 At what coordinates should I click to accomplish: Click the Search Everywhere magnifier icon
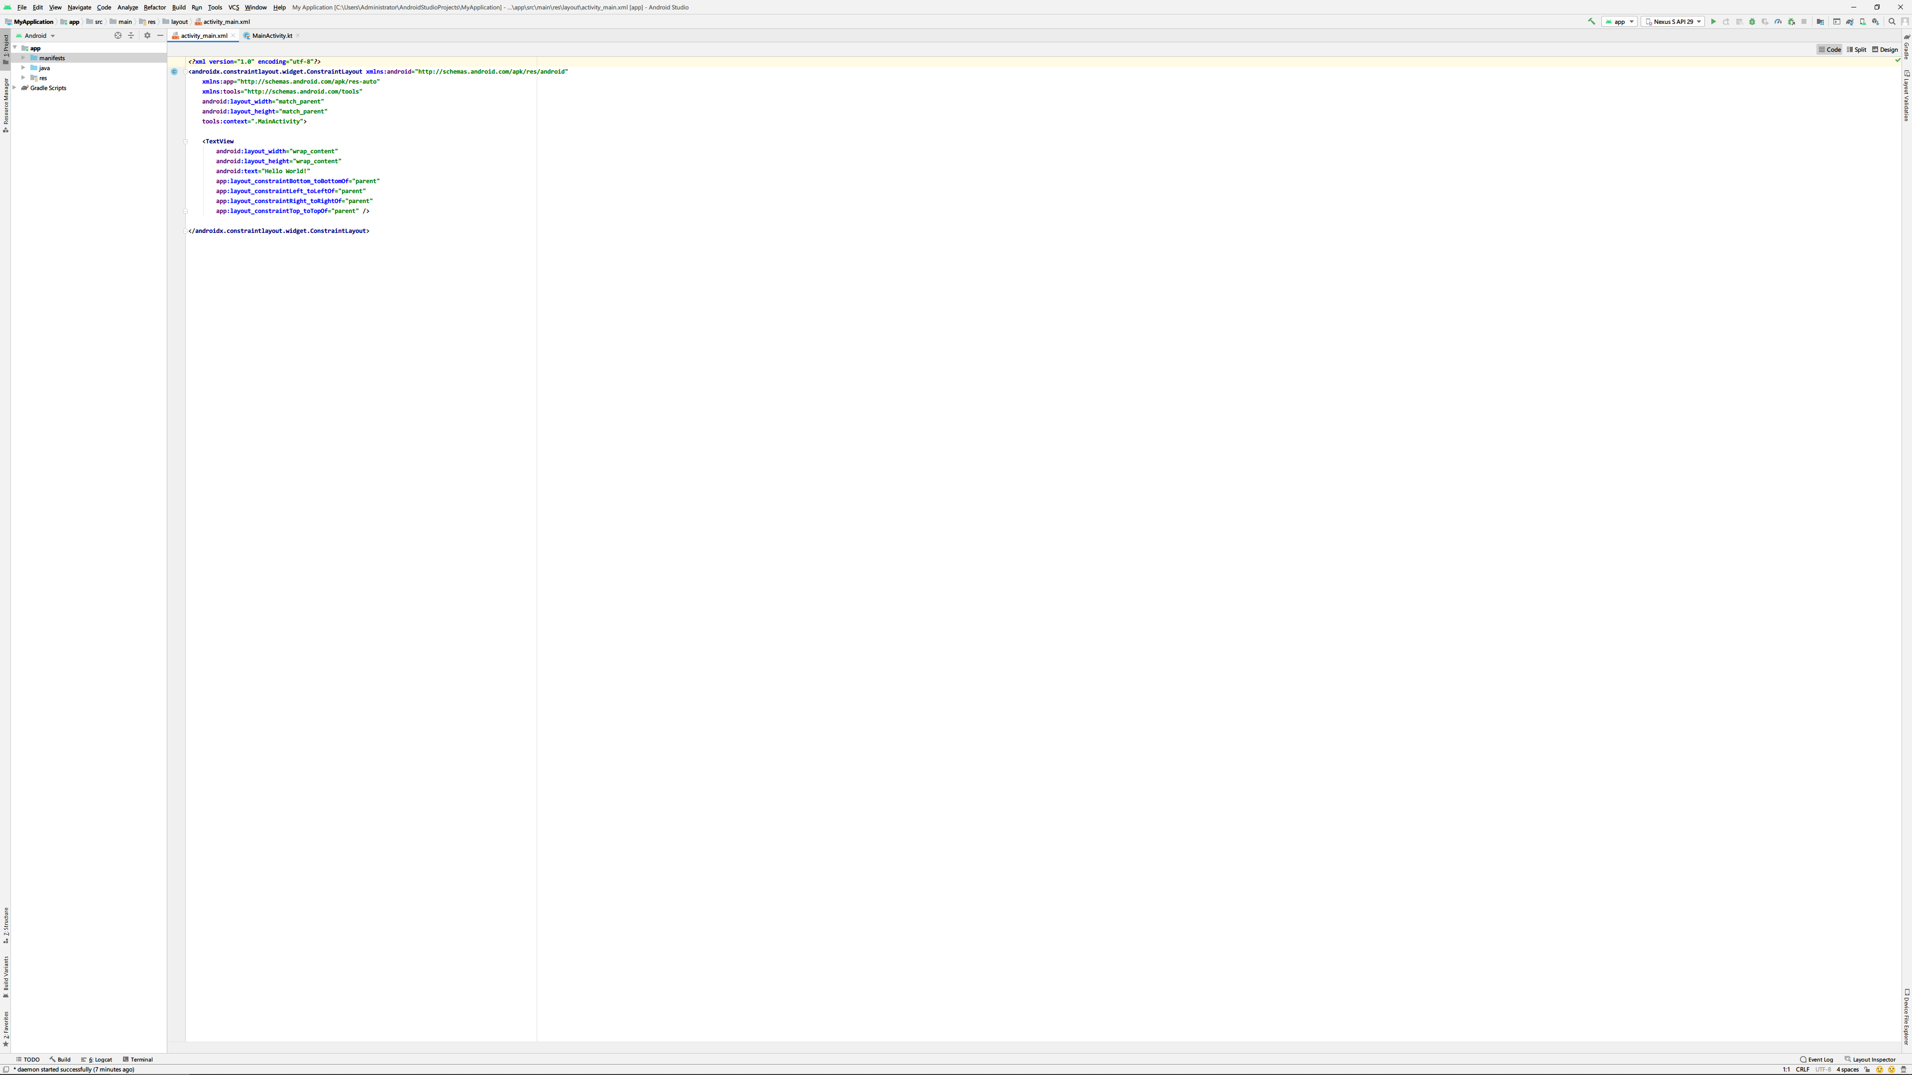pos(1891,21)
